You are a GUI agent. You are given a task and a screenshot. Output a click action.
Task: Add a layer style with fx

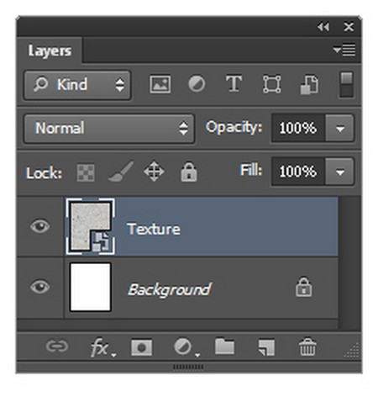coord(102,347)
